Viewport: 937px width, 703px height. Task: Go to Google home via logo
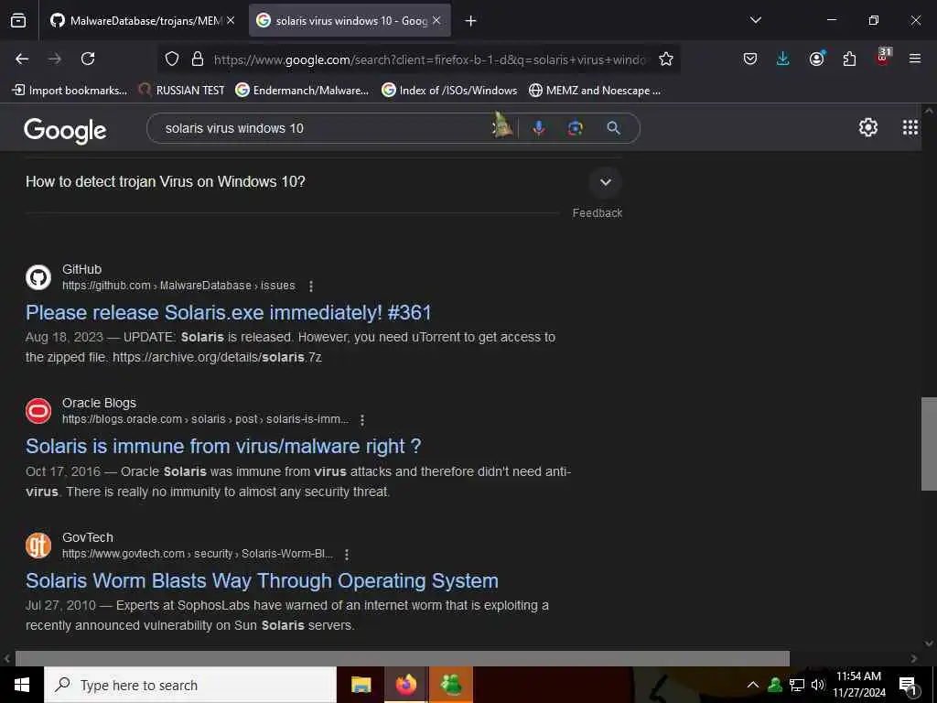click(x=65, y=130)
